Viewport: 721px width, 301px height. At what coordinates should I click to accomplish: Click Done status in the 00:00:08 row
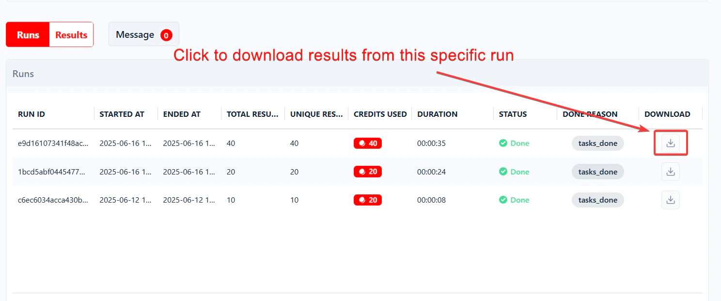click(514, 200)
